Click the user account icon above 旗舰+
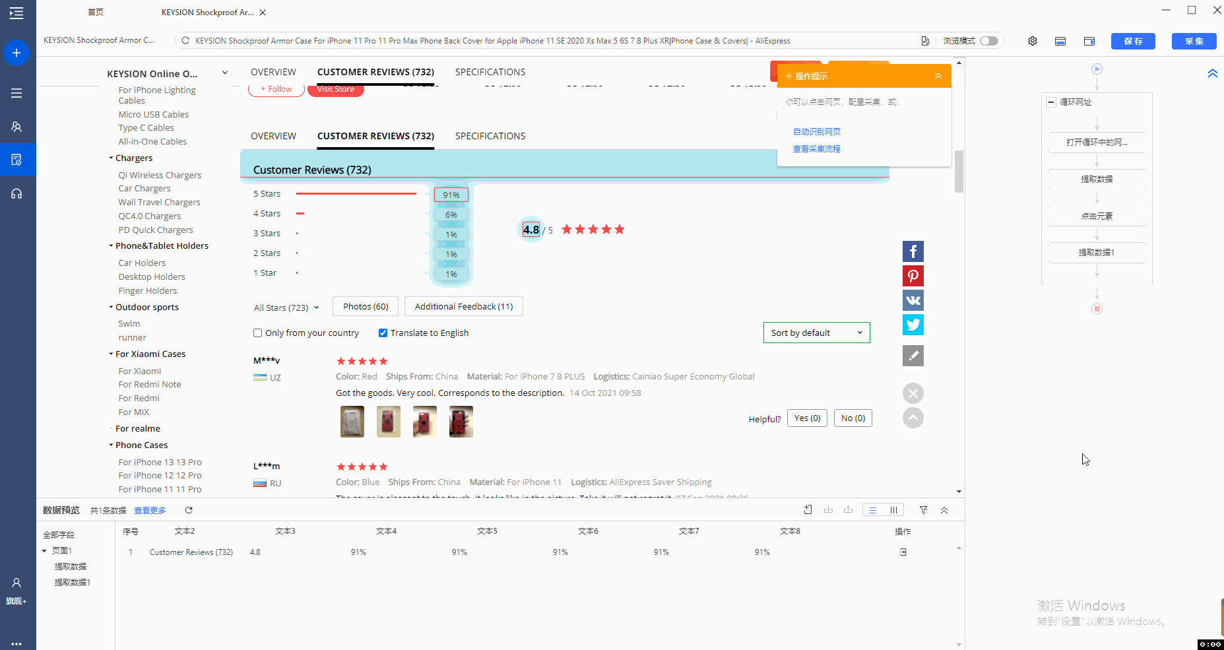Viewport: 1224px width, 650px height. pos(16,583)
